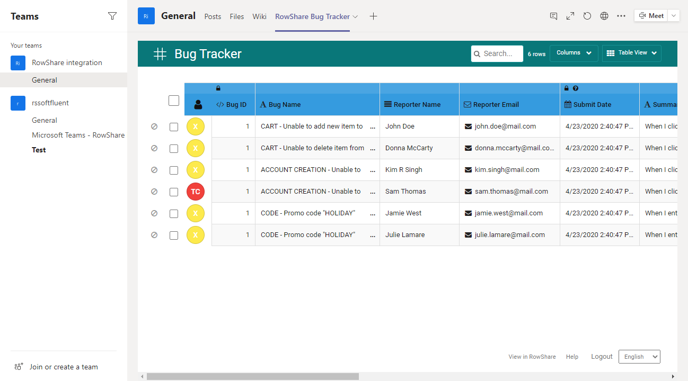Click the Bug ID column header

[233, 104]
